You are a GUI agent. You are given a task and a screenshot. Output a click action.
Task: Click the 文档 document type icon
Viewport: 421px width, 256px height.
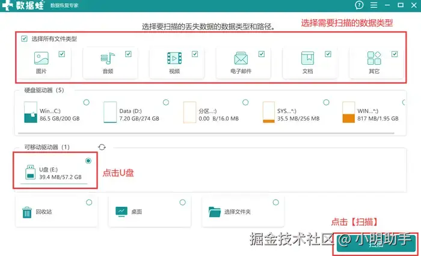pyautogui.click(x=308, y=58)
